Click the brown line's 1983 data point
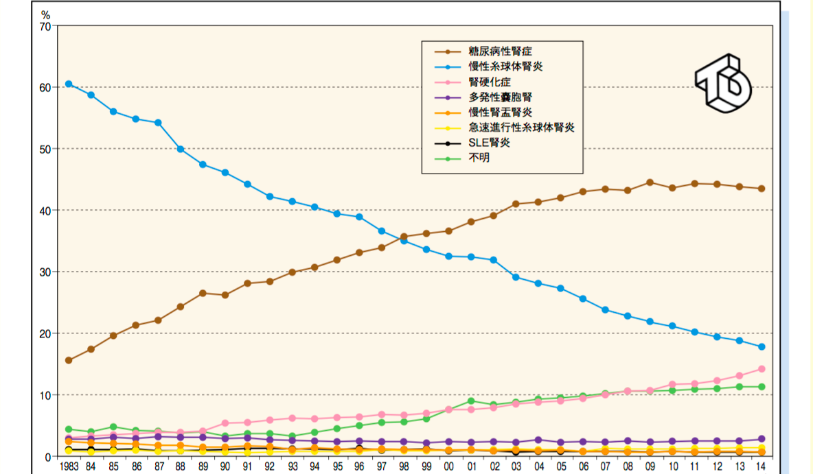This screenshot has height=474, width=813. [x=69, y=360]
